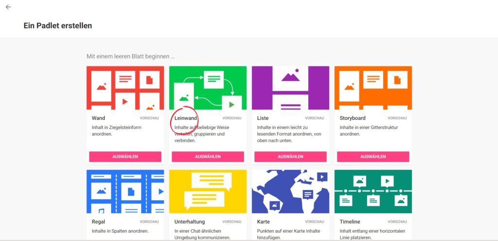Click the Regal title text

[x=98, y=222]
